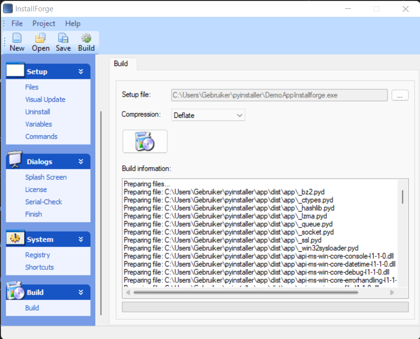
Task: Click the large build setup disc button
Action: (145, 142)
